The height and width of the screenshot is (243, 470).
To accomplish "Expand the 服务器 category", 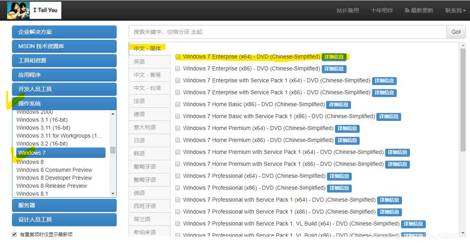I will [x=64, y=205].
